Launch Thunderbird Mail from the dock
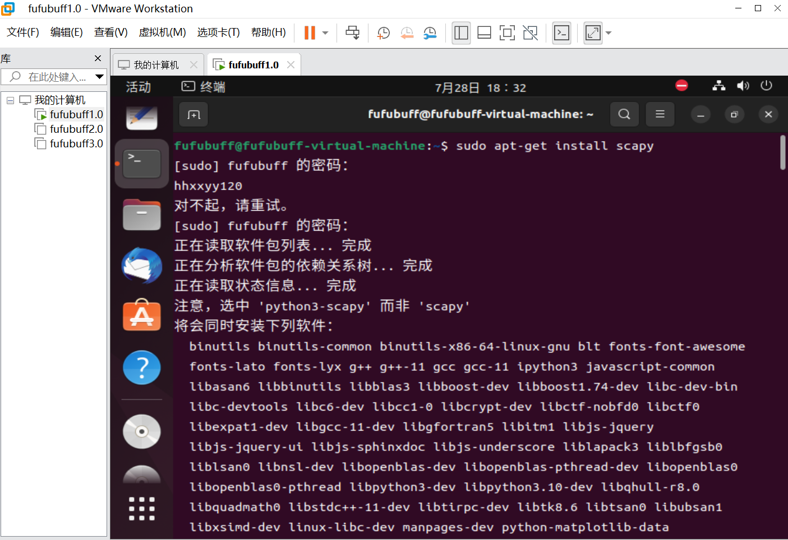Screen dimensions: 788x540 coord(141,266)
